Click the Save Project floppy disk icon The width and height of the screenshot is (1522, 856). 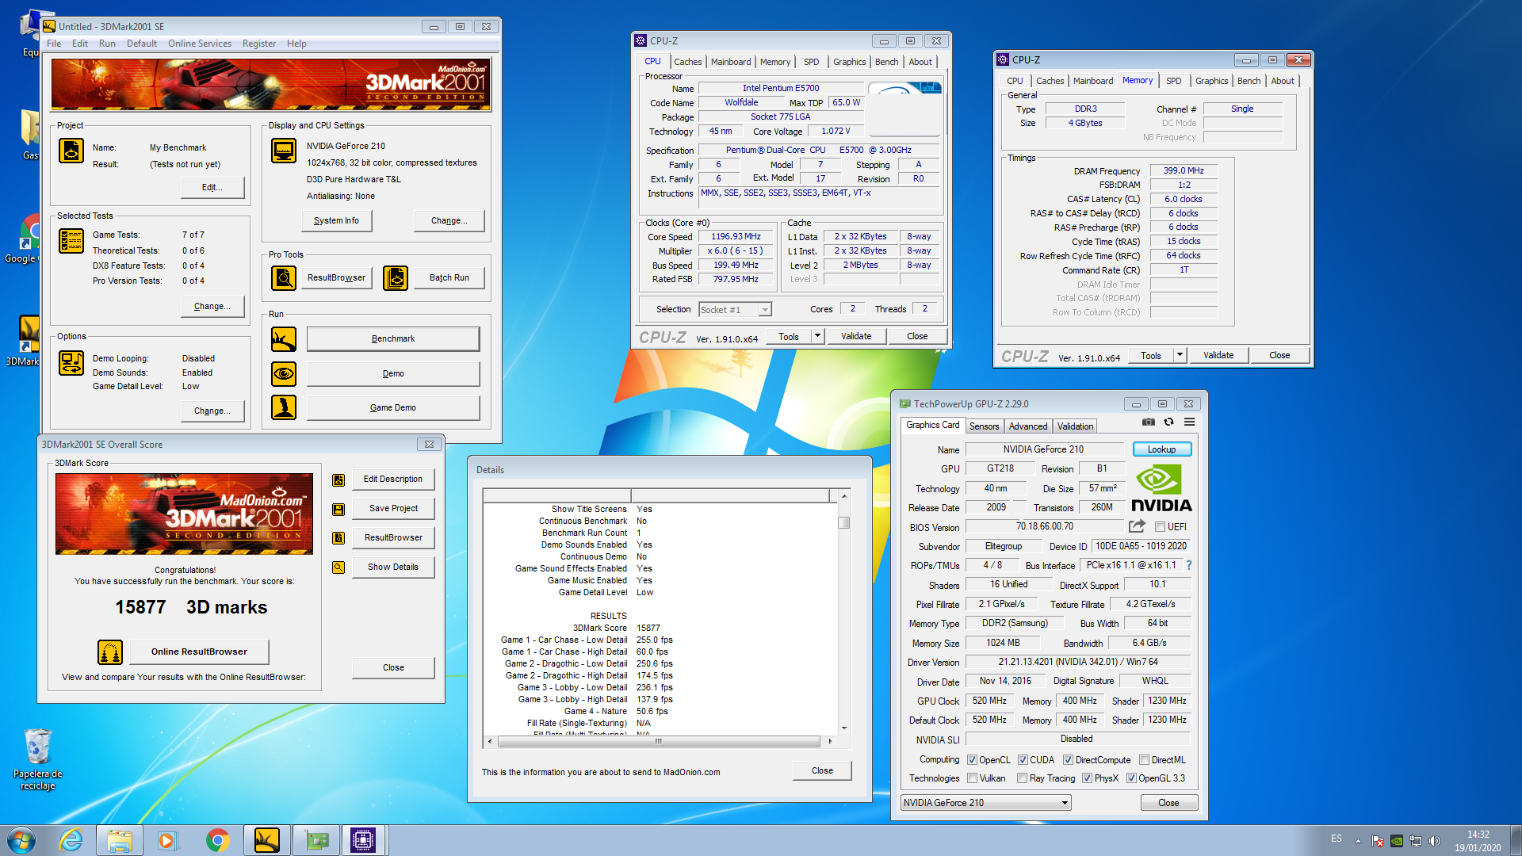338,509
